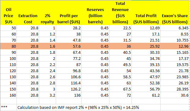This screenshot has width=190, height=111.
Task: Click the 2% royalty column header
Action: coord(47,13)
